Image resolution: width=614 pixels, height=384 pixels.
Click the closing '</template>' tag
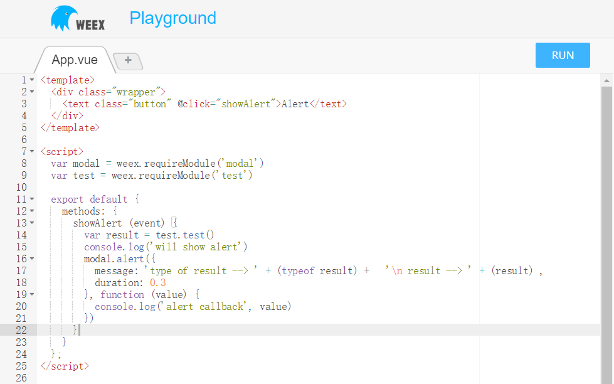tap(70, 128)
